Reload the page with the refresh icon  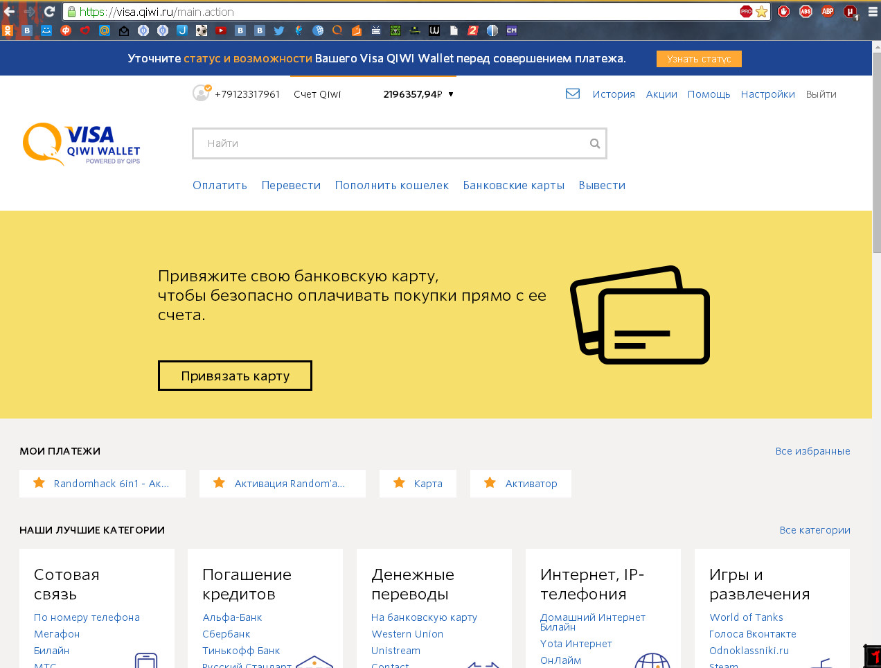49,11
